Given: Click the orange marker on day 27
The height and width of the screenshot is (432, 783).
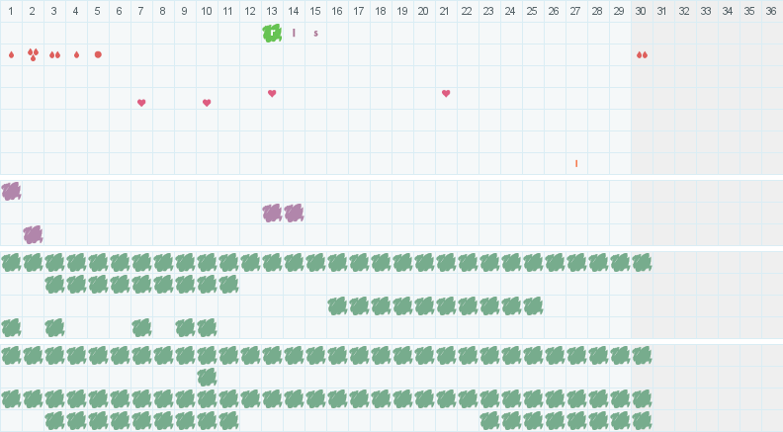Looking at the screenshot, I should coord(576,163).
